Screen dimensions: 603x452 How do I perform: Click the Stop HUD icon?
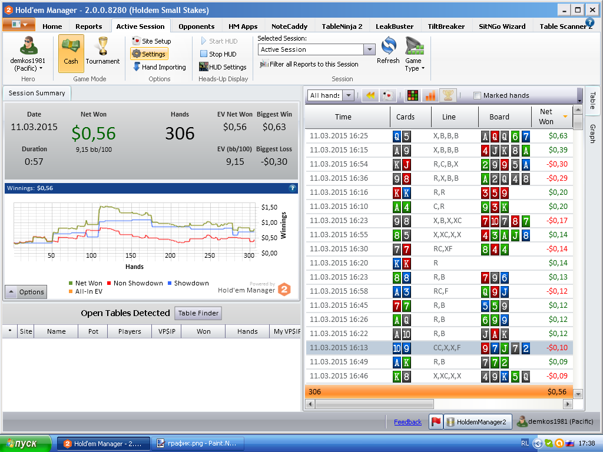point(204,54)
